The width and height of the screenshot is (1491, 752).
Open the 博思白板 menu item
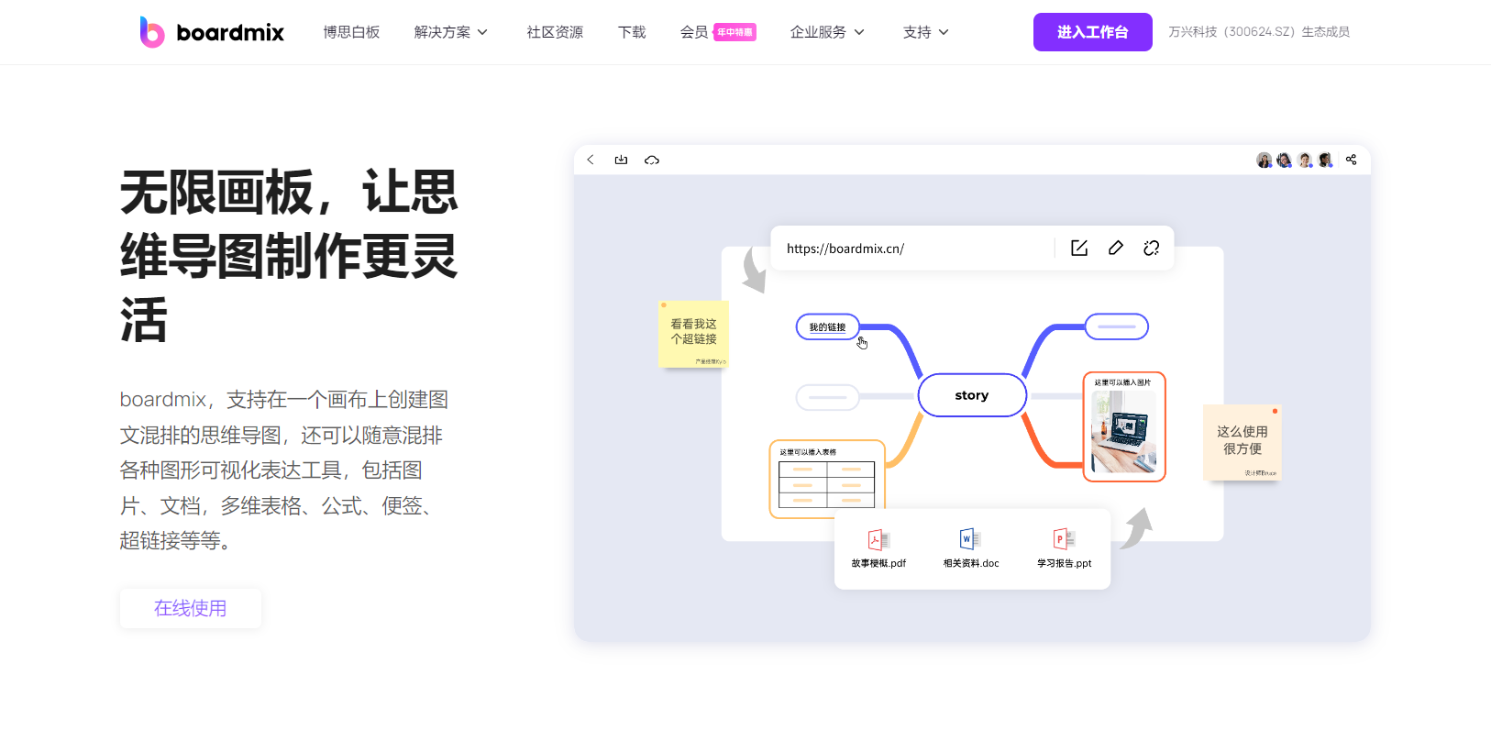click(x=351, y=32)
